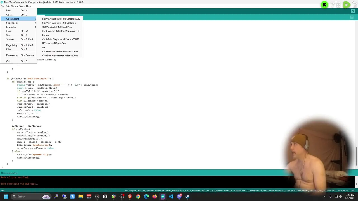Select the Open Recent menu entry
Image resolution: width=358 pixels, height=201 pixels.
pos(18,19)
